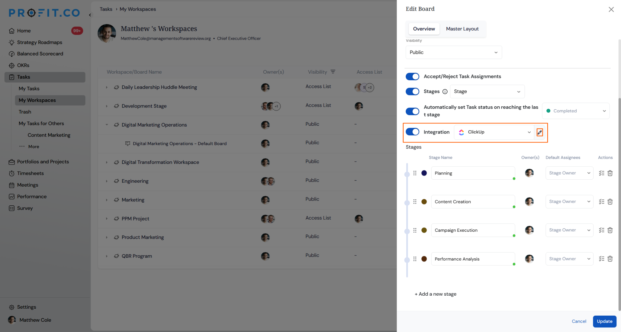Click Cancel in Edit Board
621x332 pixels.
[579, 321]
